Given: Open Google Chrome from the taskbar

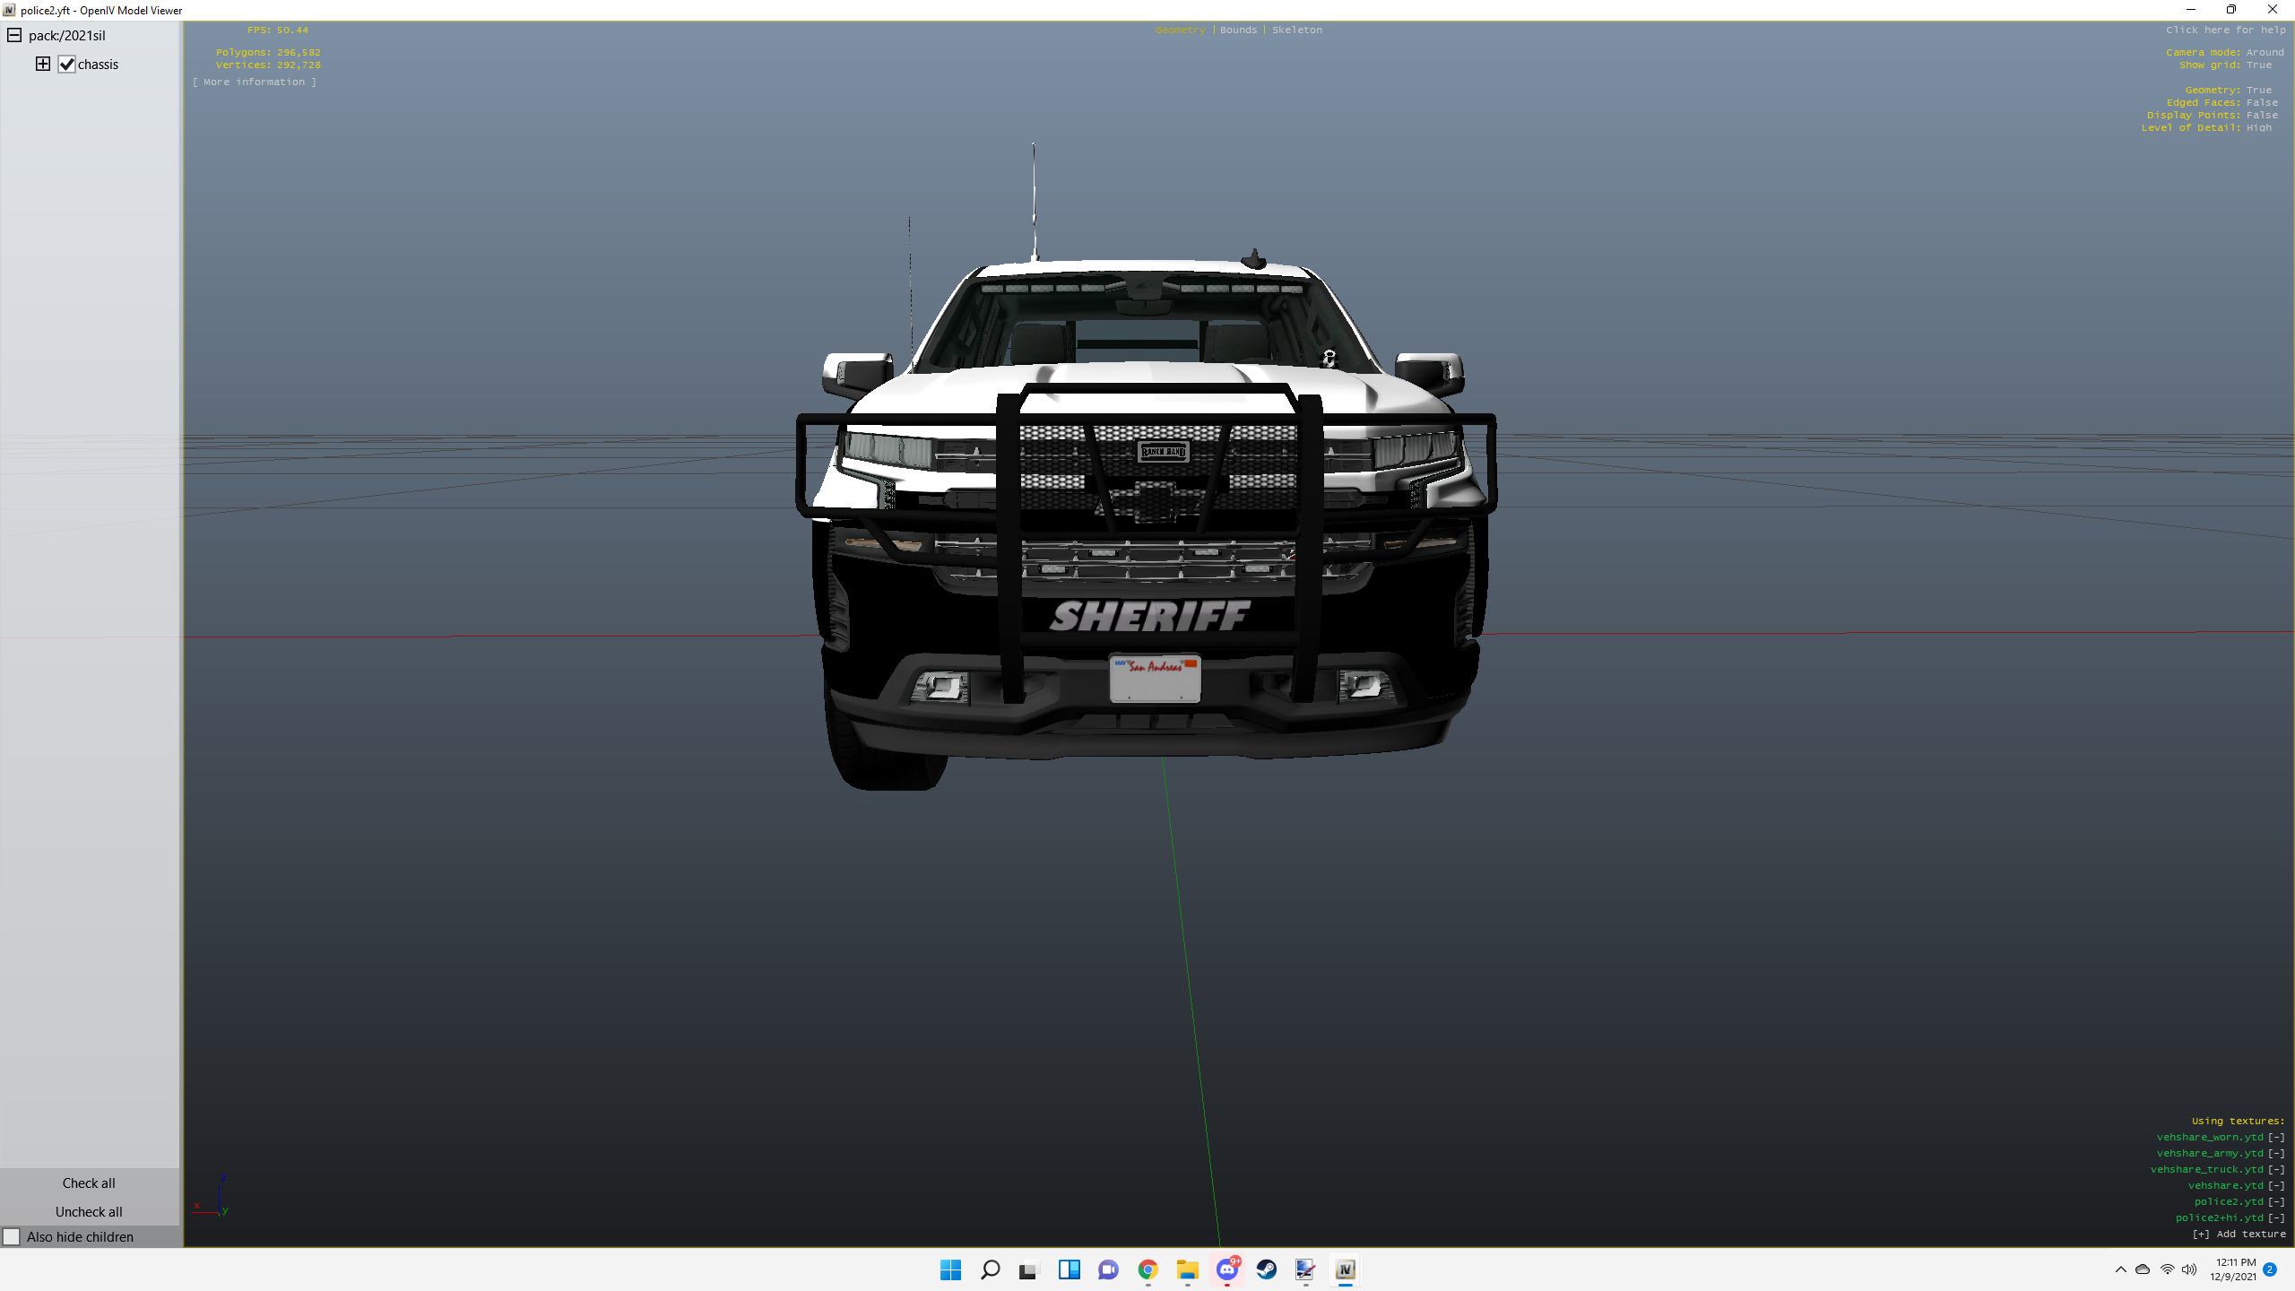Looking at the screenshot, I should pos(1147,1269).
